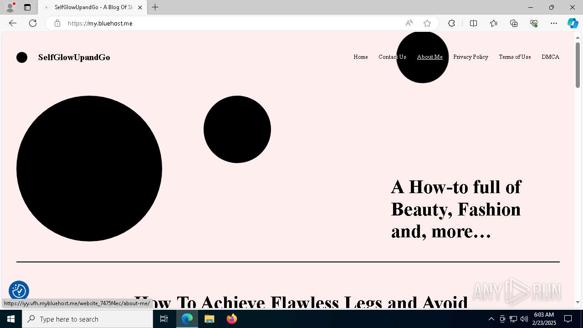
Task: Open Task View on taskbar
Action: click(x=164, y=319)
